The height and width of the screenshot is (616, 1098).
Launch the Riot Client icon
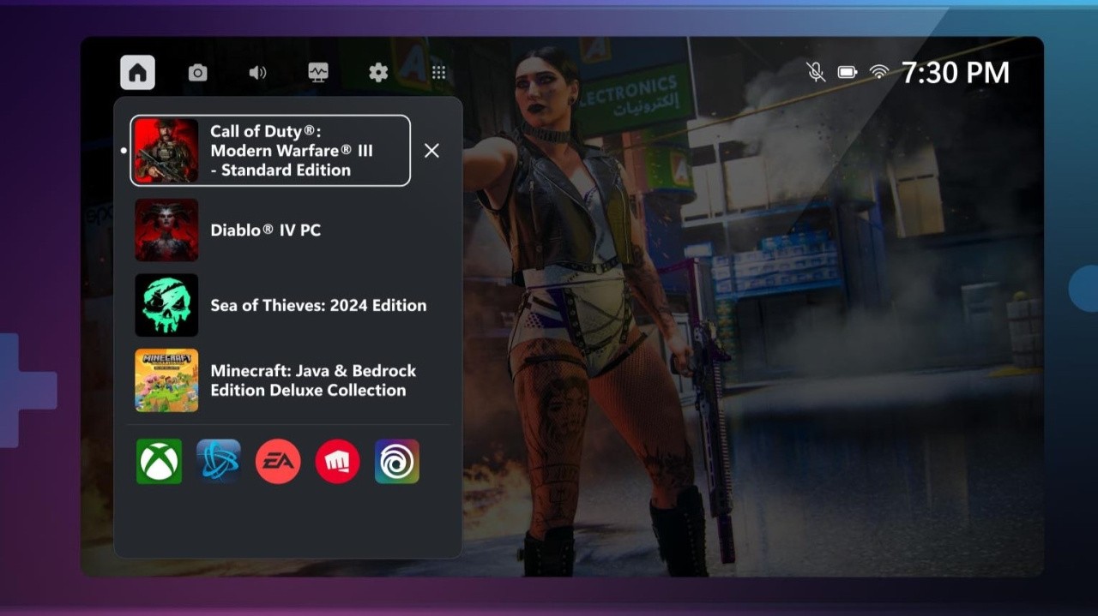tap(337, 461)
